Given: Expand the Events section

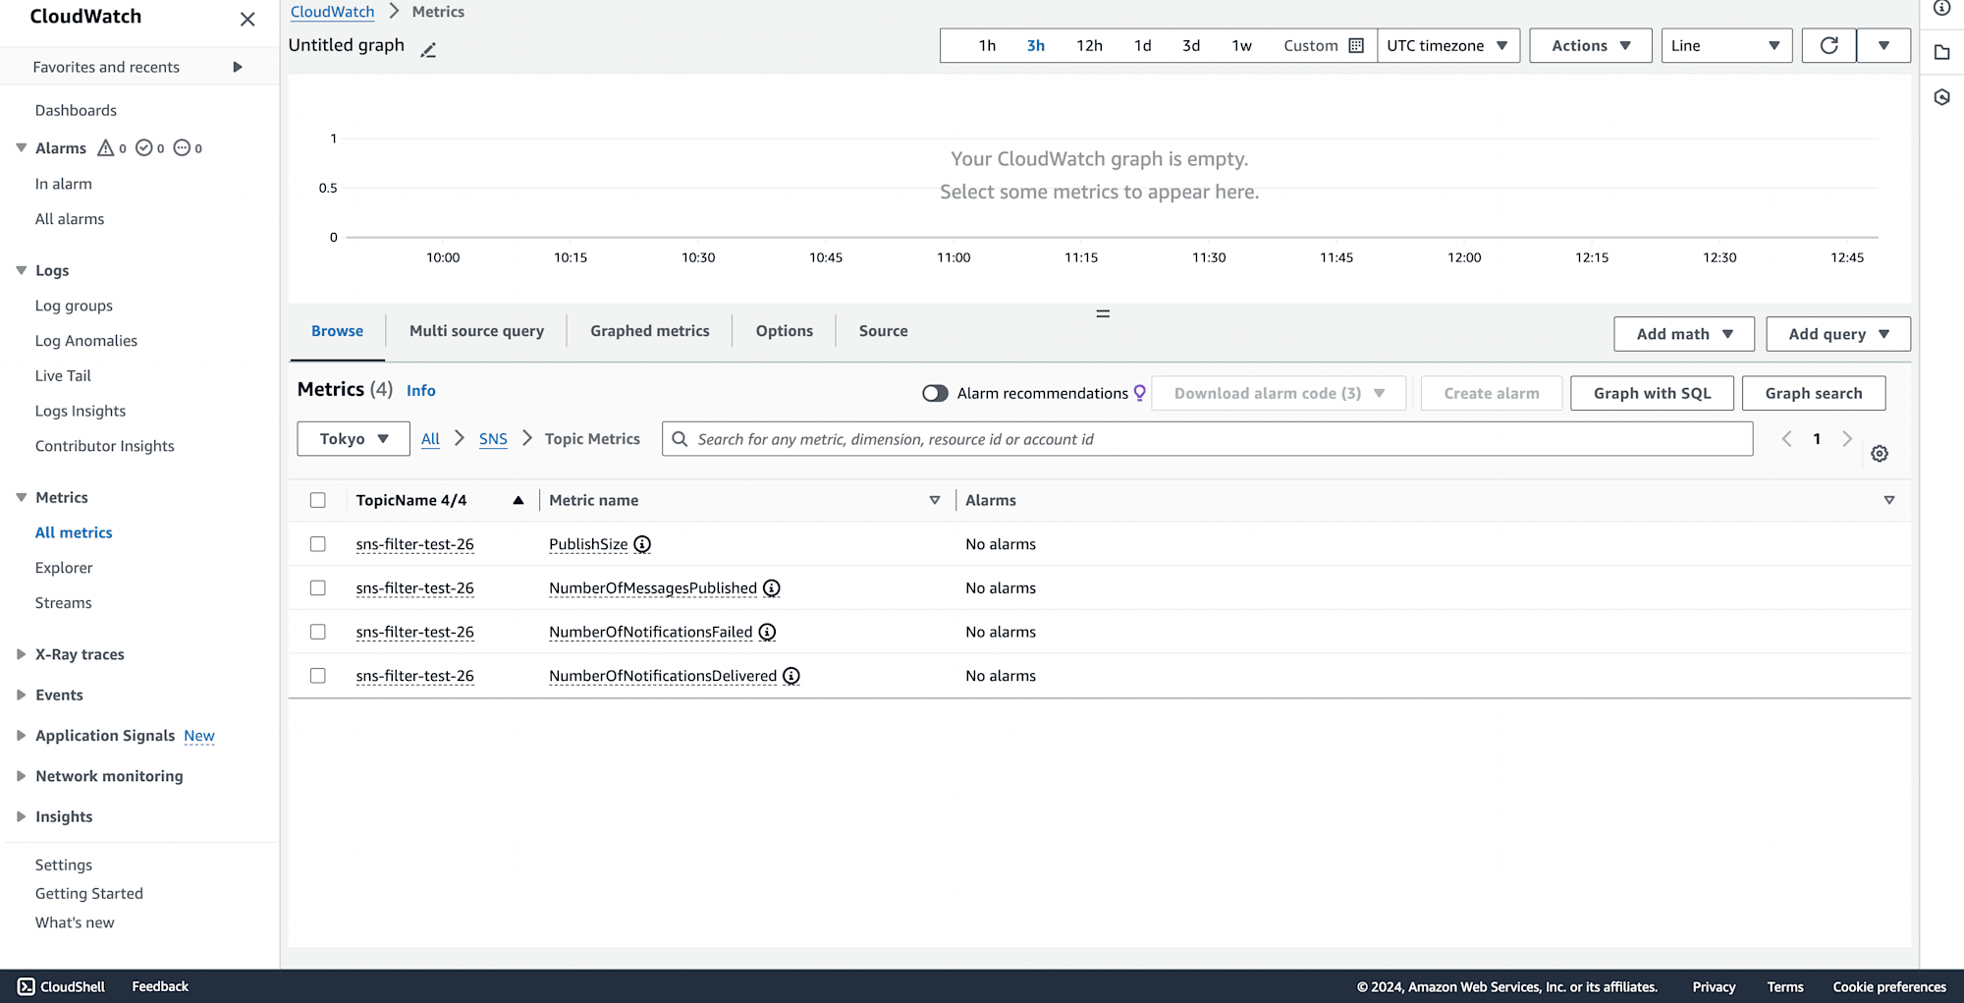Looking at the screenshot, I should (x=21, y=695).
